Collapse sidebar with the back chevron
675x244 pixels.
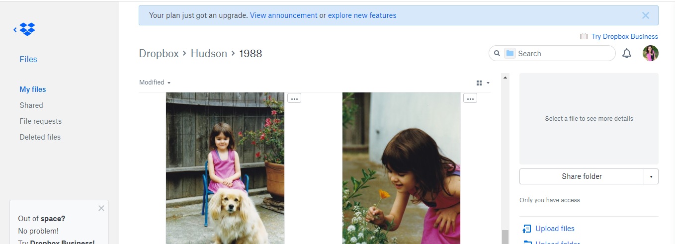pyautogui.click(x=15, y=30)
